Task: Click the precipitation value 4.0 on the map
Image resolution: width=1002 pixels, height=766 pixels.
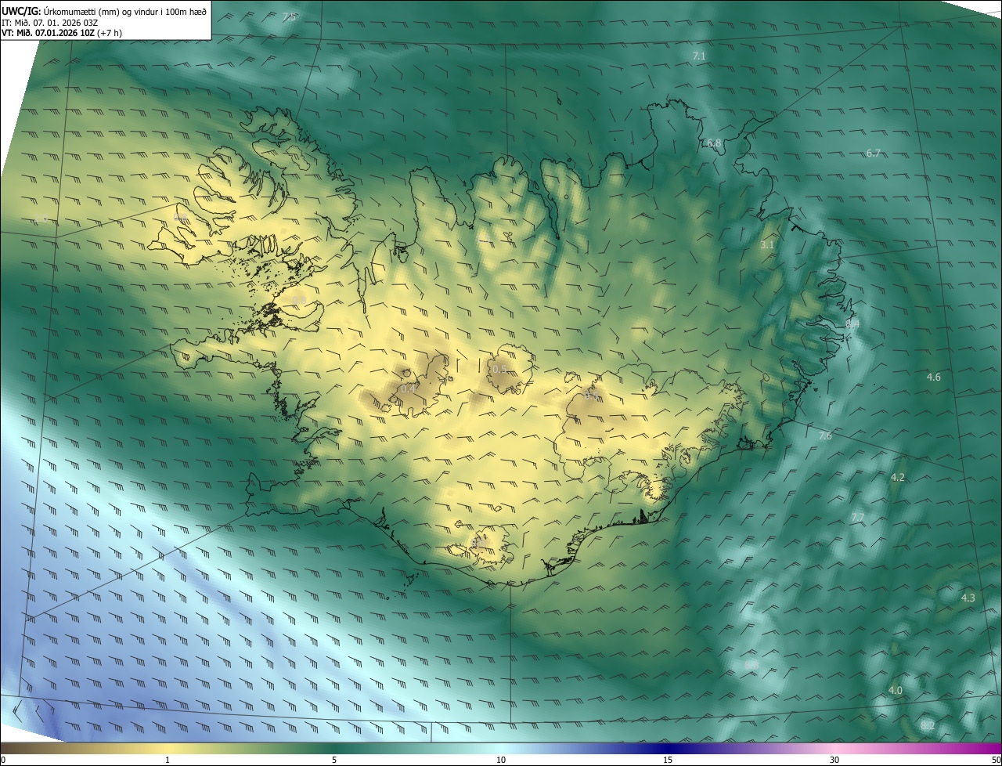Action: pyautogui.click(x=896, y=691)
